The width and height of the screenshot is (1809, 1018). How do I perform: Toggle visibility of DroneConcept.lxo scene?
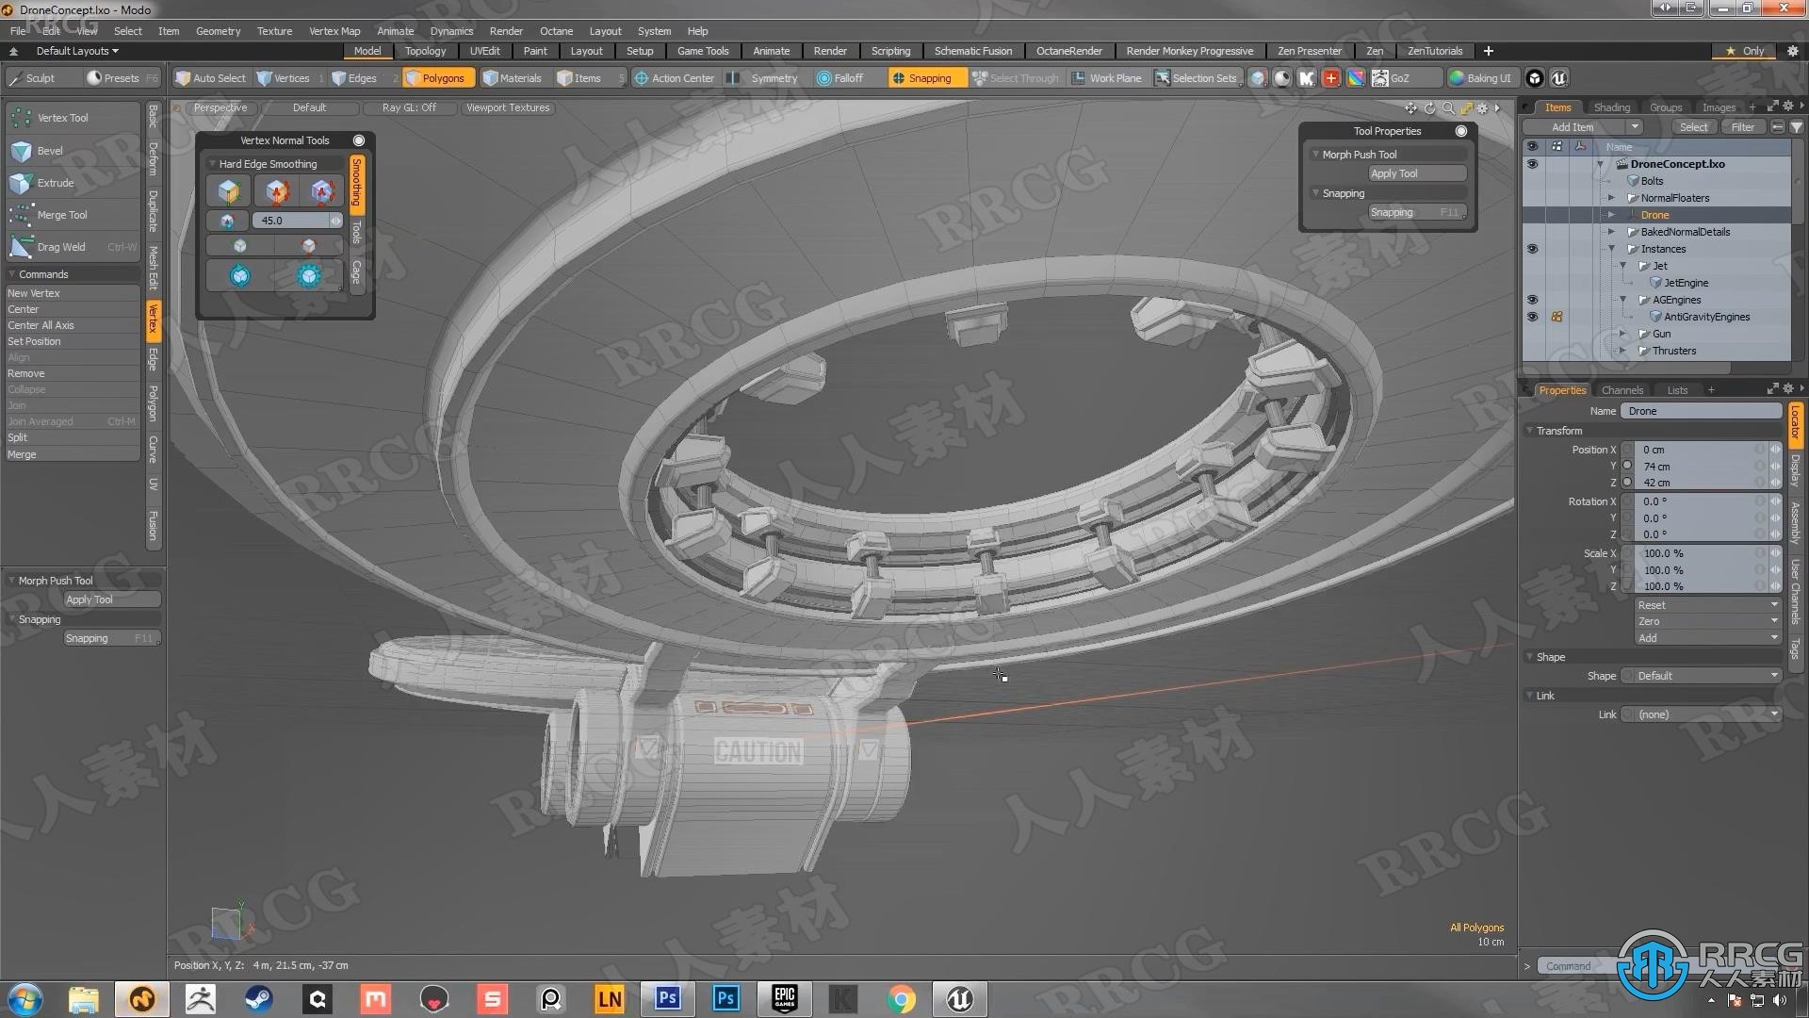(x=1532, y=164)
